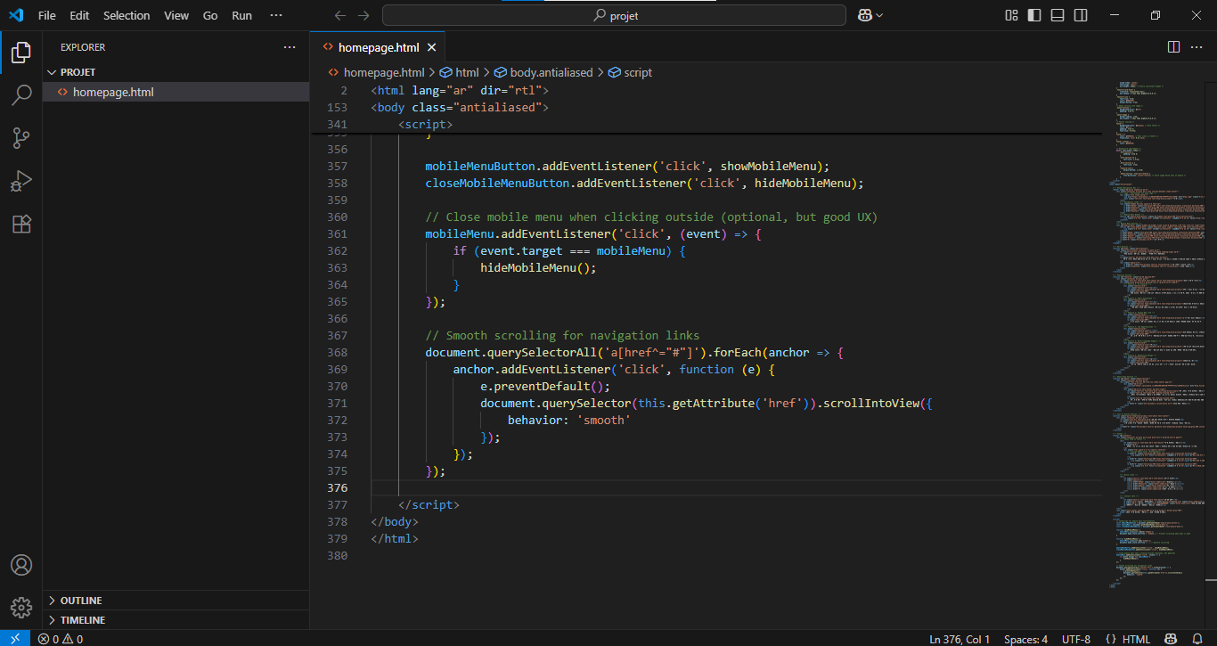Show problems via errors and warnings indicator
This screenshot has height=646, width=1217.
61,639
